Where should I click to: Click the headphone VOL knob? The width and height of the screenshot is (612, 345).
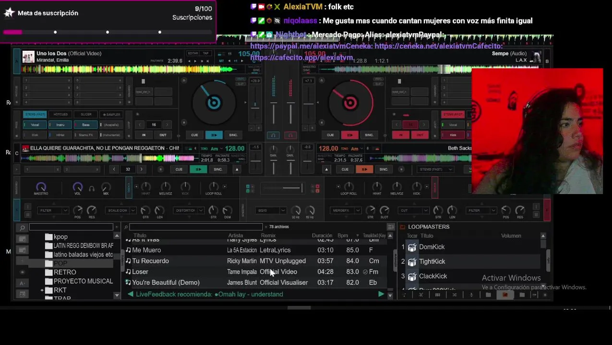(77, 187)
